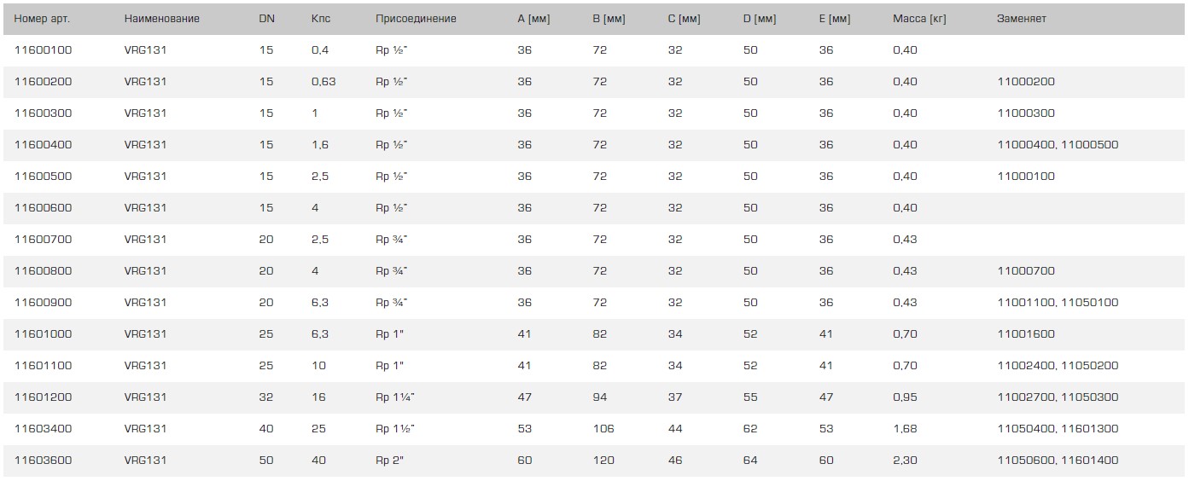Image resolution: width=1189 pixels, height=481 pixels.
Task: Click replaced article 11001600
Action: [1026, 334]
